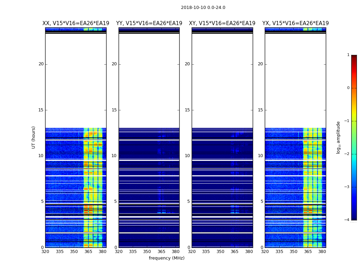Click the figure title "2018-10-10 0.0-24.0"
The height and width of the screenshot is (275, 362).
pos(203,8)
